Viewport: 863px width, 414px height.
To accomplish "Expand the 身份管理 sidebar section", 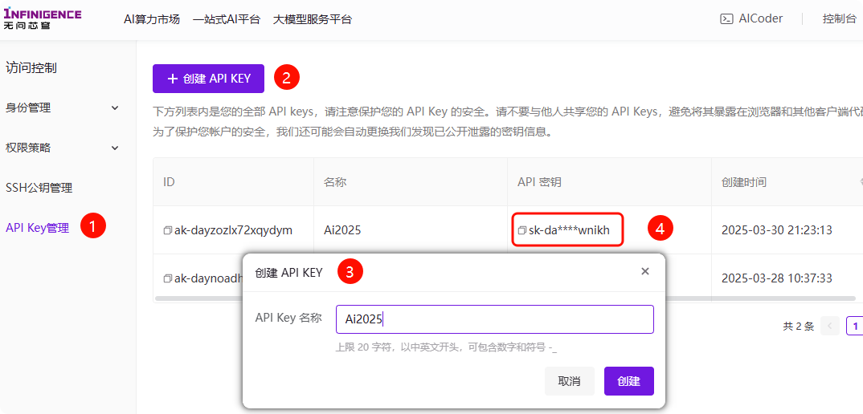I will click(115, 108).
